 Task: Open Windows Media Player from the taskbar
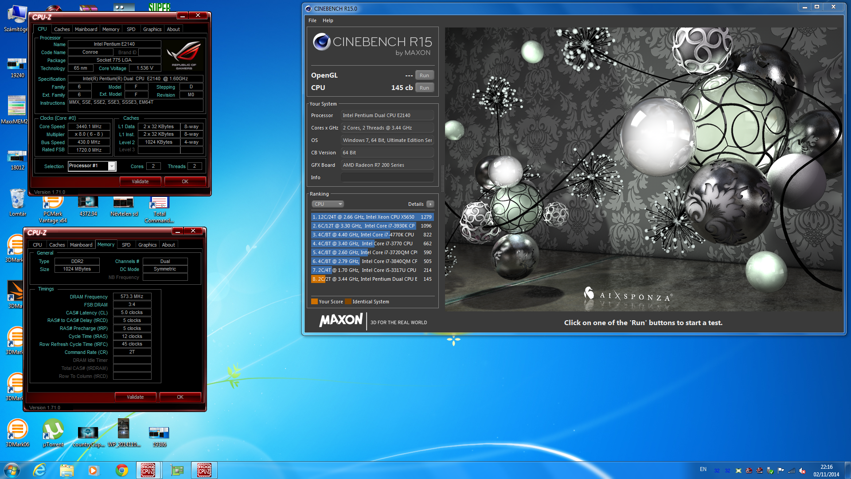94,470
